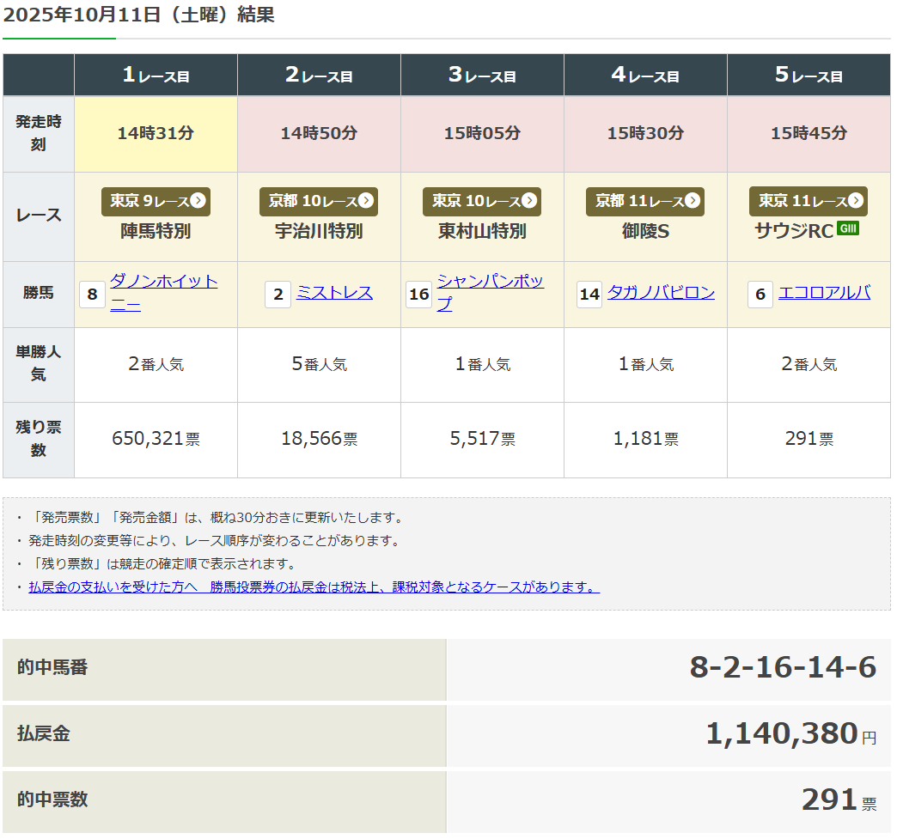Click the 的中馬番 label
The width and height of the screenshot is (897, 839).
[x=52, y=667]
